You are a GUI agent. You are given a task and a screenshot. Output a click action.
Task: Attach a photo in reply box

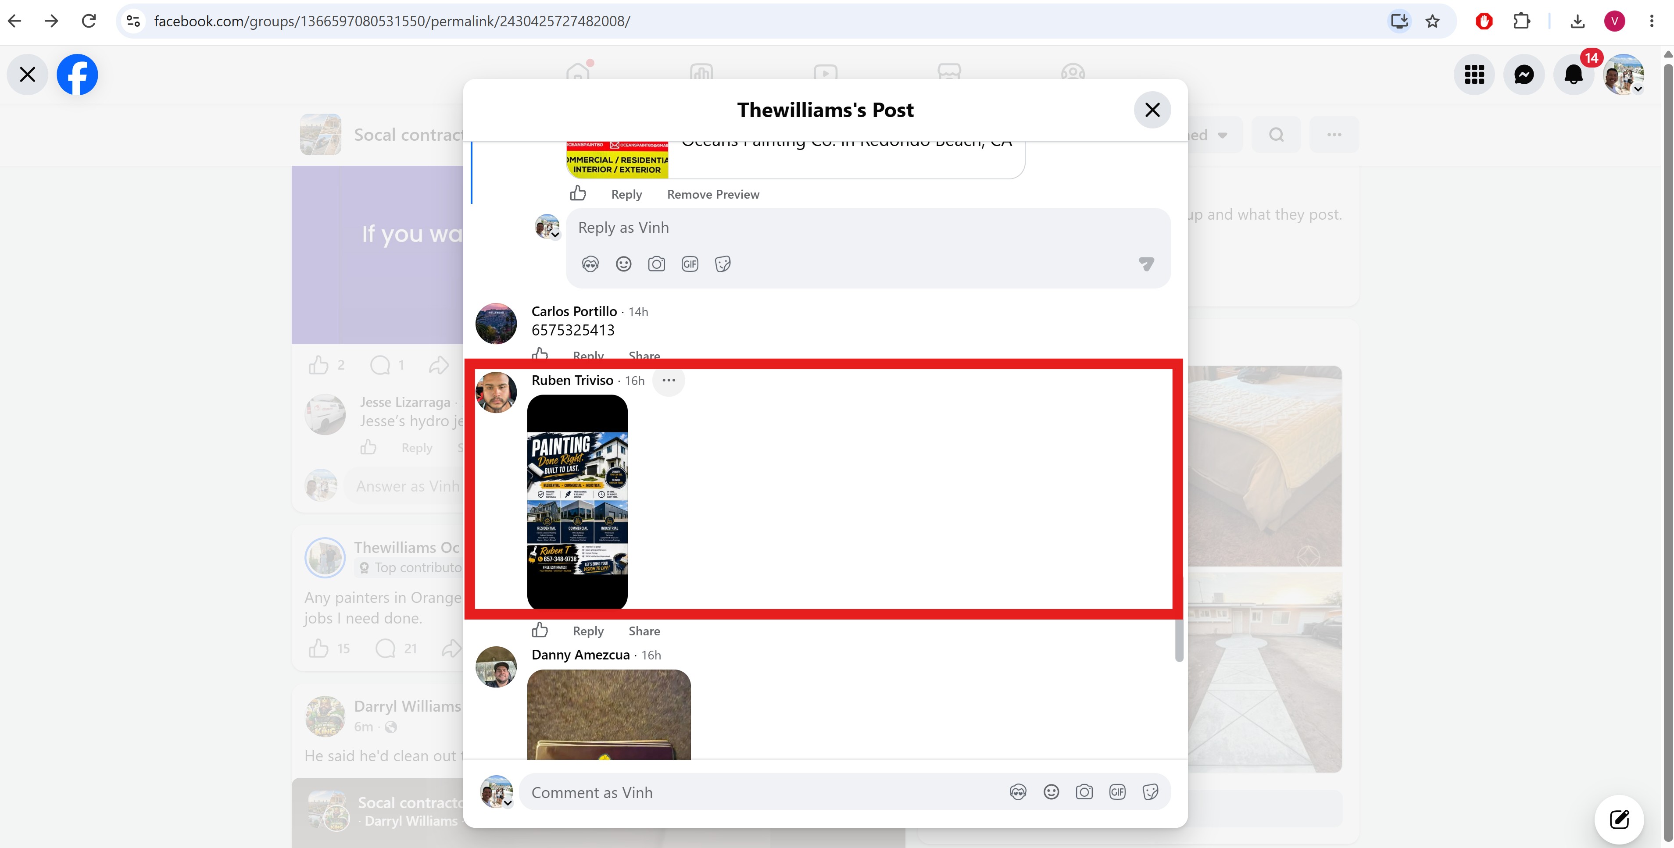(656, 264)
